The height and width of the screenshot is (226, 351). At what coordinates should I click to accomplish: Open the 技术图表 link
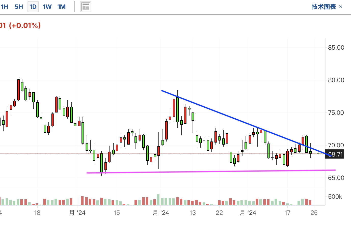[x=327, y=7]
